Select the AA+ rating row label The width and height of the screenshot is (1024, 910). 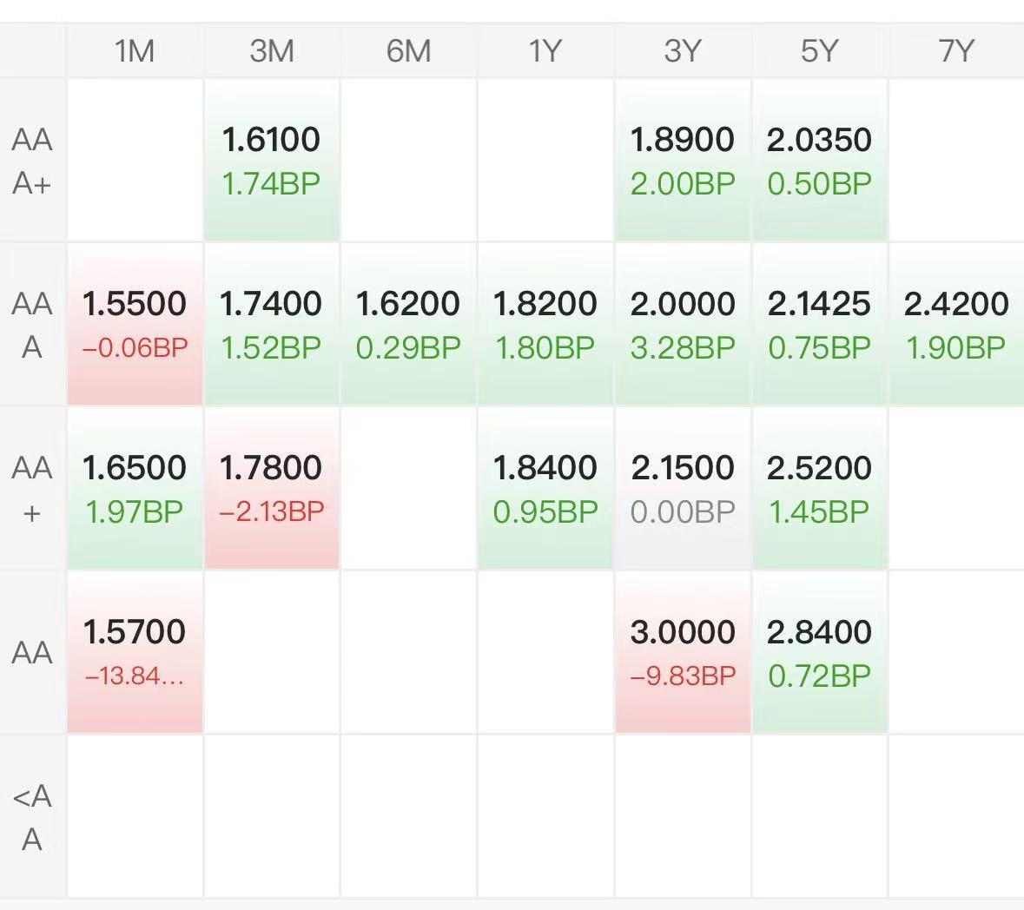tap(32, 489)
